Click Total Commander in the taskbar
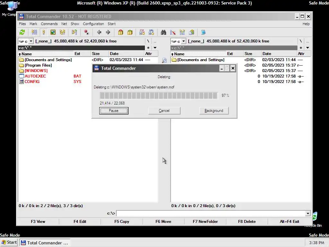The height and width of the screenshot is (247, 329). pos(45,243)
